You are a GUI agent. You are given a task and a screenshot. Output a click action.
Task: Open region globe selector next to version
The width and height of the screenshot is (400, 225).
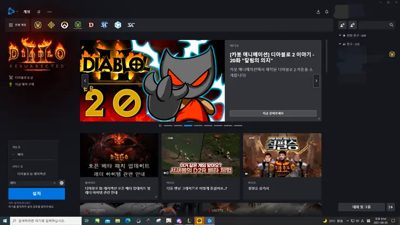62,183
